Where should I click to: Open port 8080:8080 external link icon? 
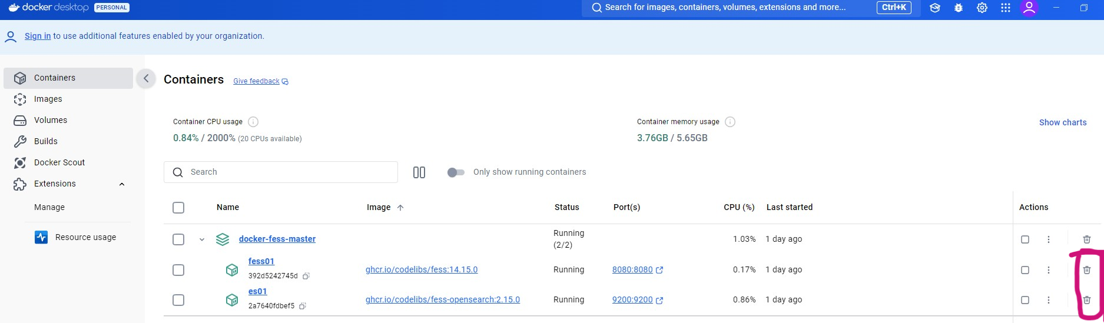click(659, 270)
